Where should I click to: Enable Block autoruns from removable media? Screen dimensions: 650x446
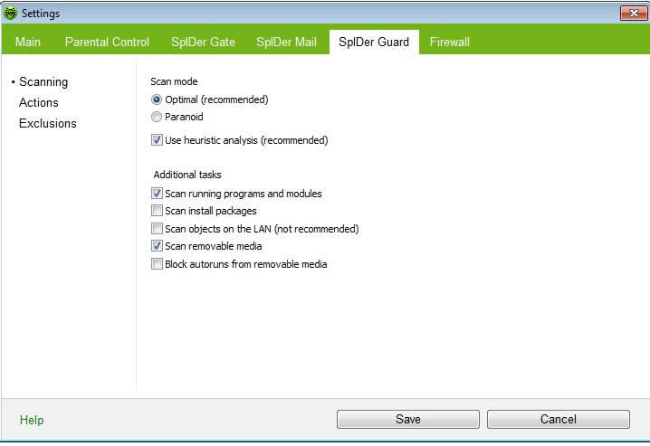click(158, 264)
